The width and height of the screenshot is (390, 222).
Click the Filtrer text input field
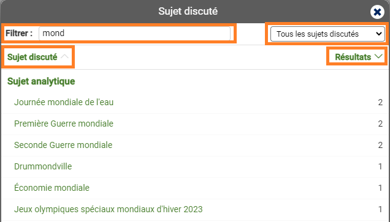134,33
